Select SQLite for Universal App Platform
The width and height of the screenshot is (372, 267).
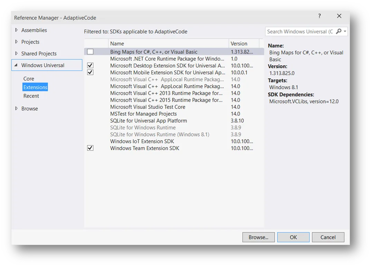[174, 121]
